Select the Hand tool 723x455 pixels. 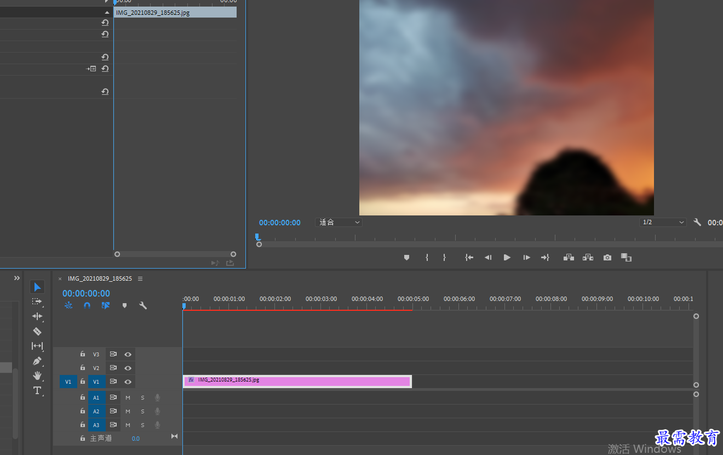[x=37, y=376]
